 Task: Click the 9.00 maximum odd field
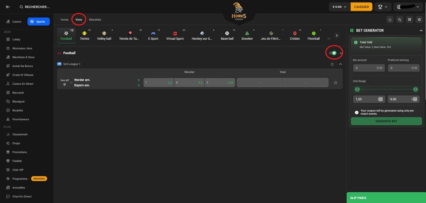(x=404, y=99)
